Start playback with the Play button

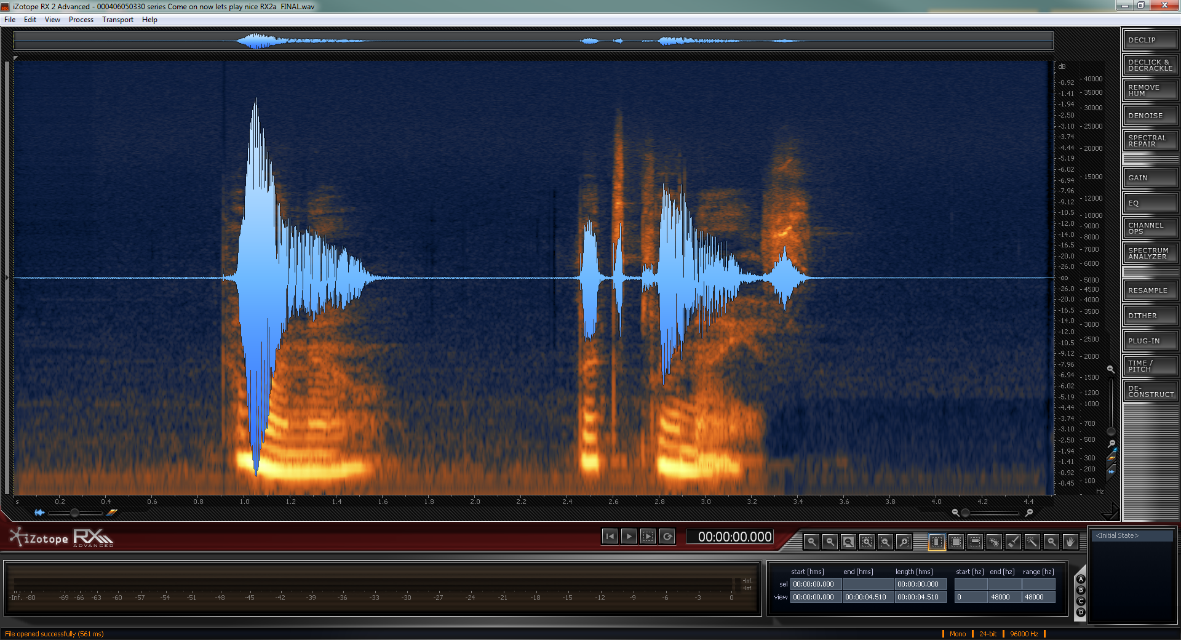pyautogui.click(x=629, y=537)
